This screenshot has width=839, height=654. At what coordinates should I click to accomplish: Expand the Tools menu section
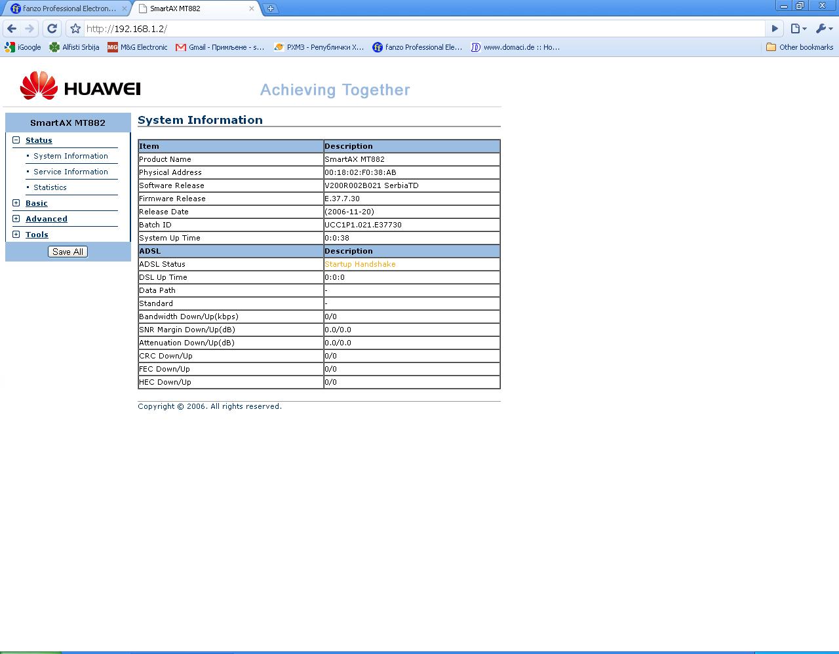click(x=16, y=235)
